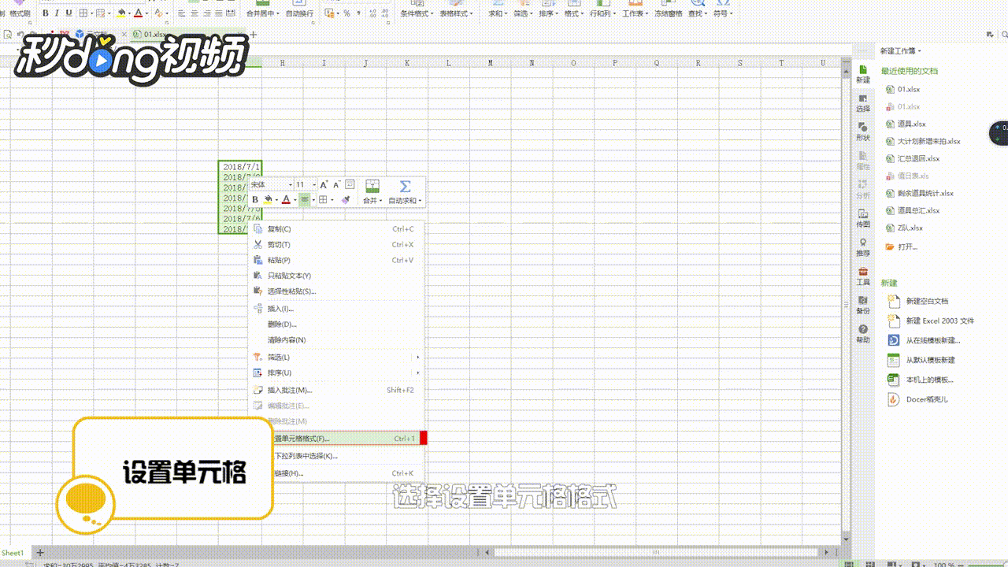Click center align icon in mini toolbar
1008x567 pixels.
(x=304, y=200)
